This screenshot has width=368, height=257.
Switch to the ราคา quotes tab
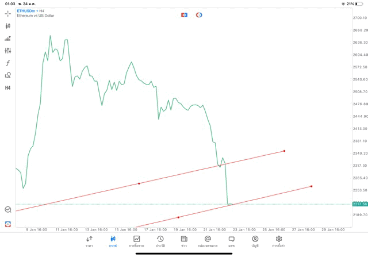89,241
